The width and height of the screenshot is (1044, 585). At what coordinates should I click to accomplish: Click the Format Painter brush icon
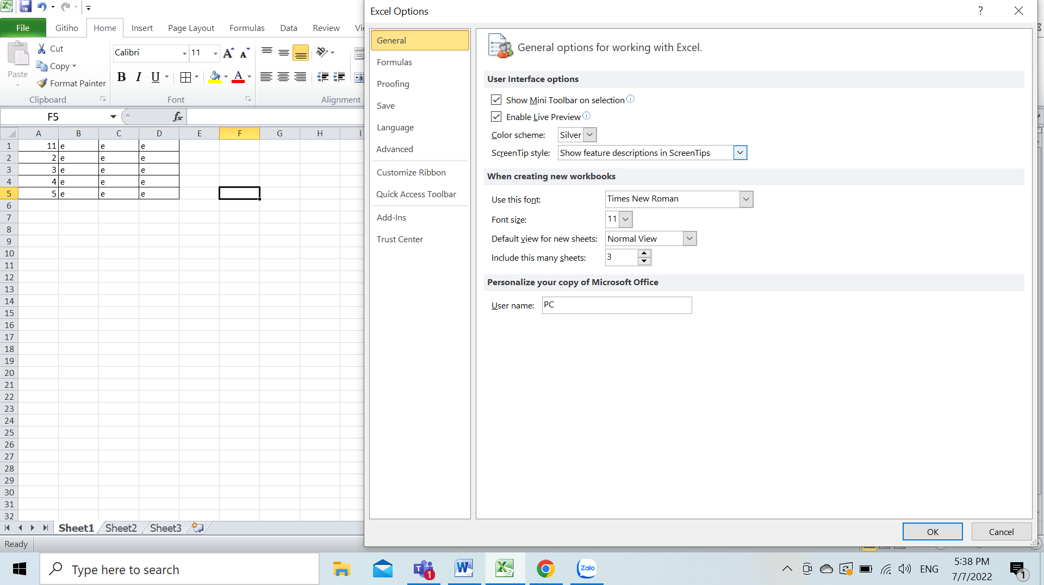(42, 83)
